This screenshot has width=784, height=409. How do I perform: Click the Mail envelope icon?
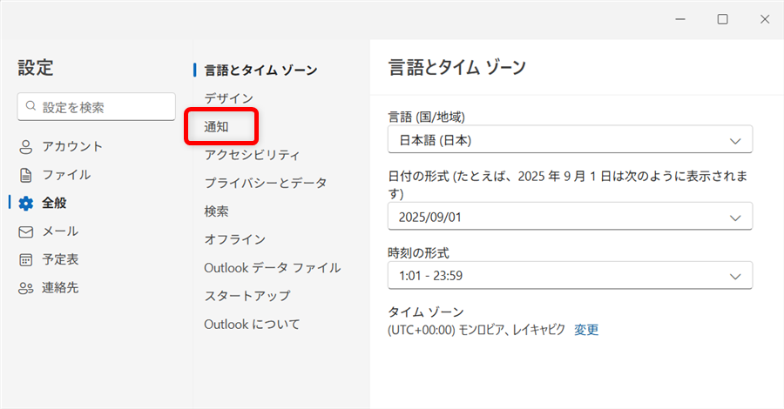pyautogui.click(x=26, y=231)
